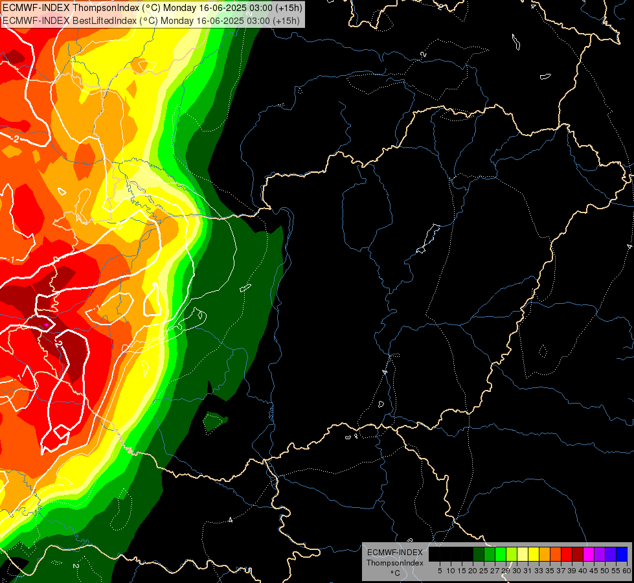Screen dimensions: 634x583
Task: Click the purple 45–50 legend swatch
Action: coord(600,554)
